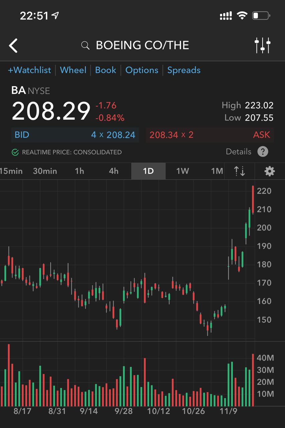Tap the 150 price axis label
The image size is (285, 428).
click(264, 320)
